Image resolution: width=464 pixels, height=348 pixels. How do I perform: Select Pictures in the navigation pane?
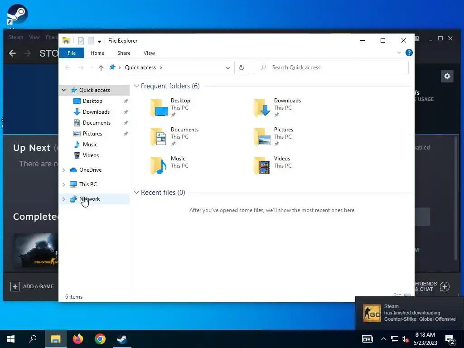pyautogui.click(x=92, y=134)
